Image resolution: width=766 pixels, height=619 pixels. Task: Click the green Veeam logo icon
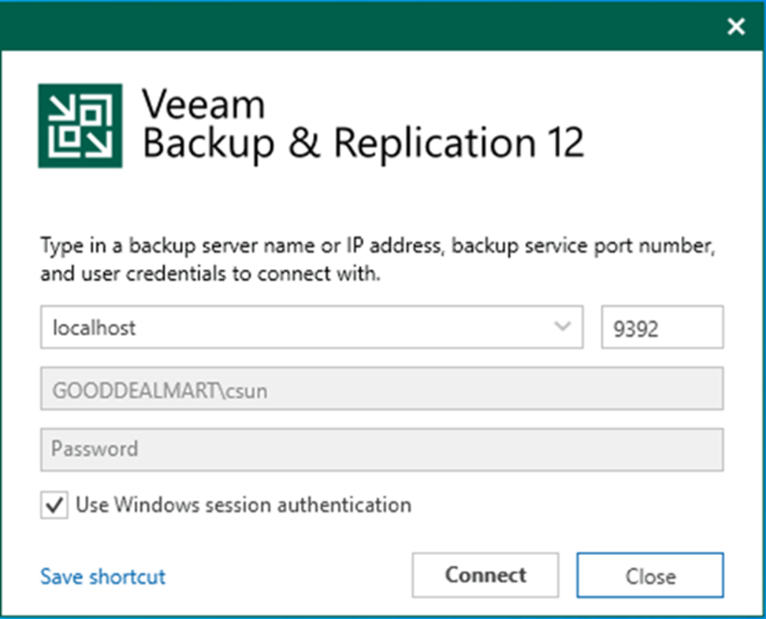[80, 126]
